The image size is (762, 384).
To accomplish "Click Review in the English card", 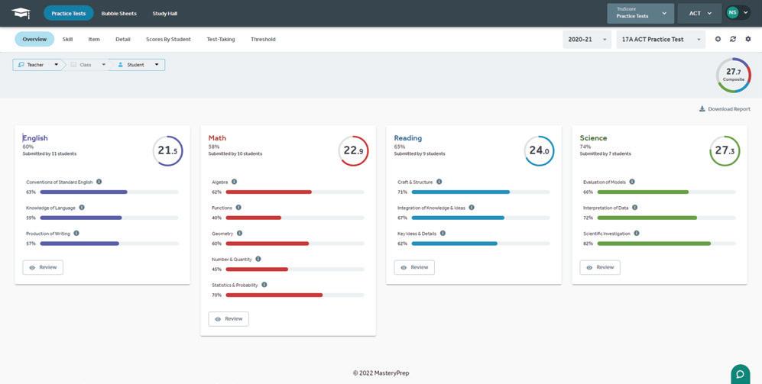I will tap(43, 267).
